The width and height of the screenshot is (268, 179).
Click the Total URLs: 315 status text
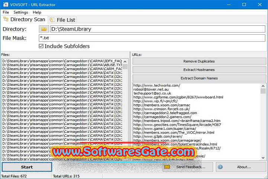click(x=66, y=176)
